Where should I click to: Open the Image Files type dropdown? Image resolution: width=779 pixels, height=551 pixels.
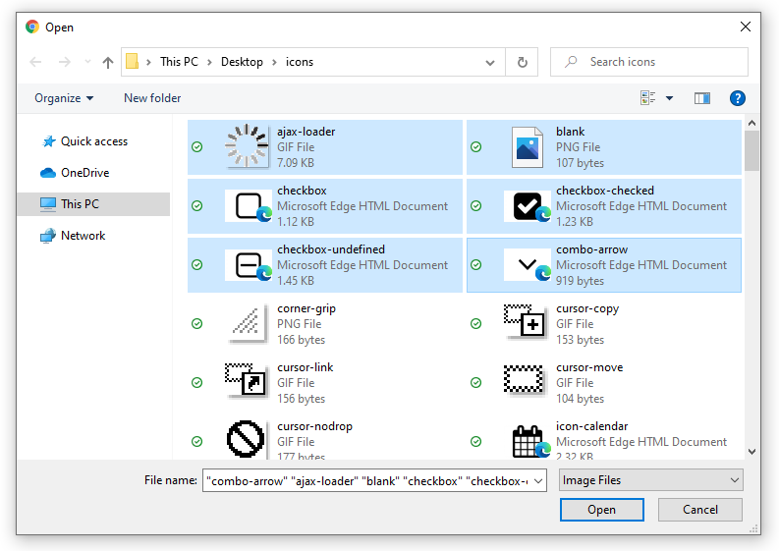[651, 480]
